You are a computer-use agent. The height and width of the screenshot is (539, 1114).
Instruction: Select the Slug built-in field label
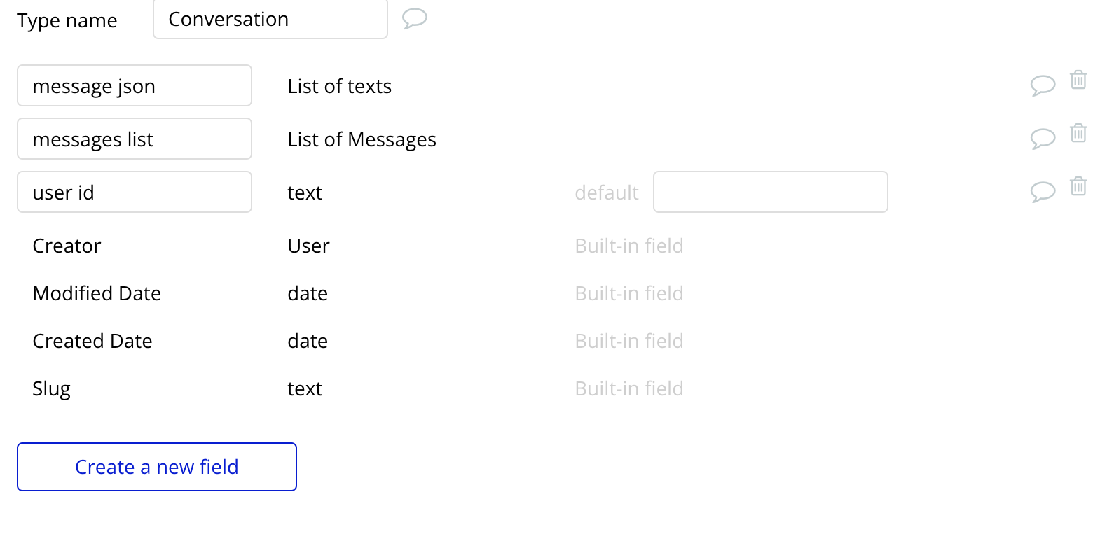[52, 388]
